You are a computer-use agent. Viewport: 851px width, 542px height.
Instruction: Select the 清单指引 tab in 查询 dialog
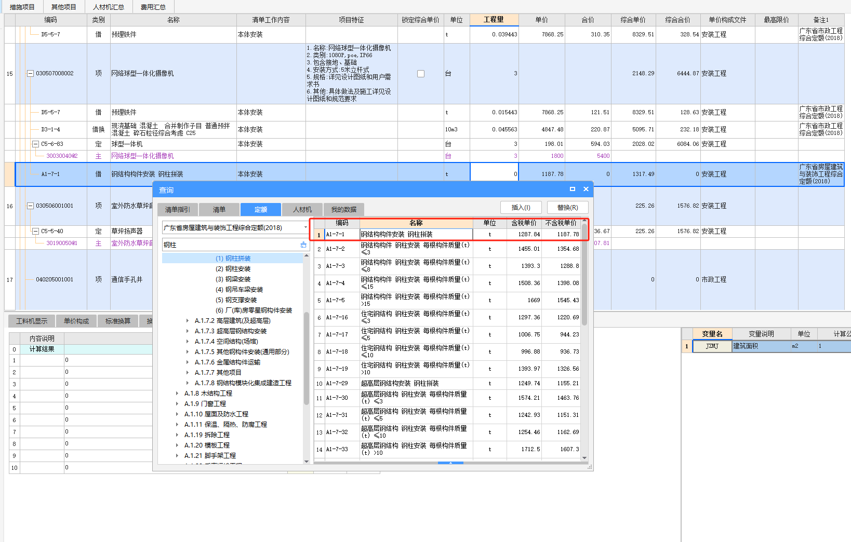click(x=178, y=210)
